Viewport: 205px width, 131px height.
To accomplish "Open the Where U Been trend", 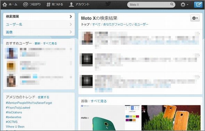I will click(x=15, y=126).
